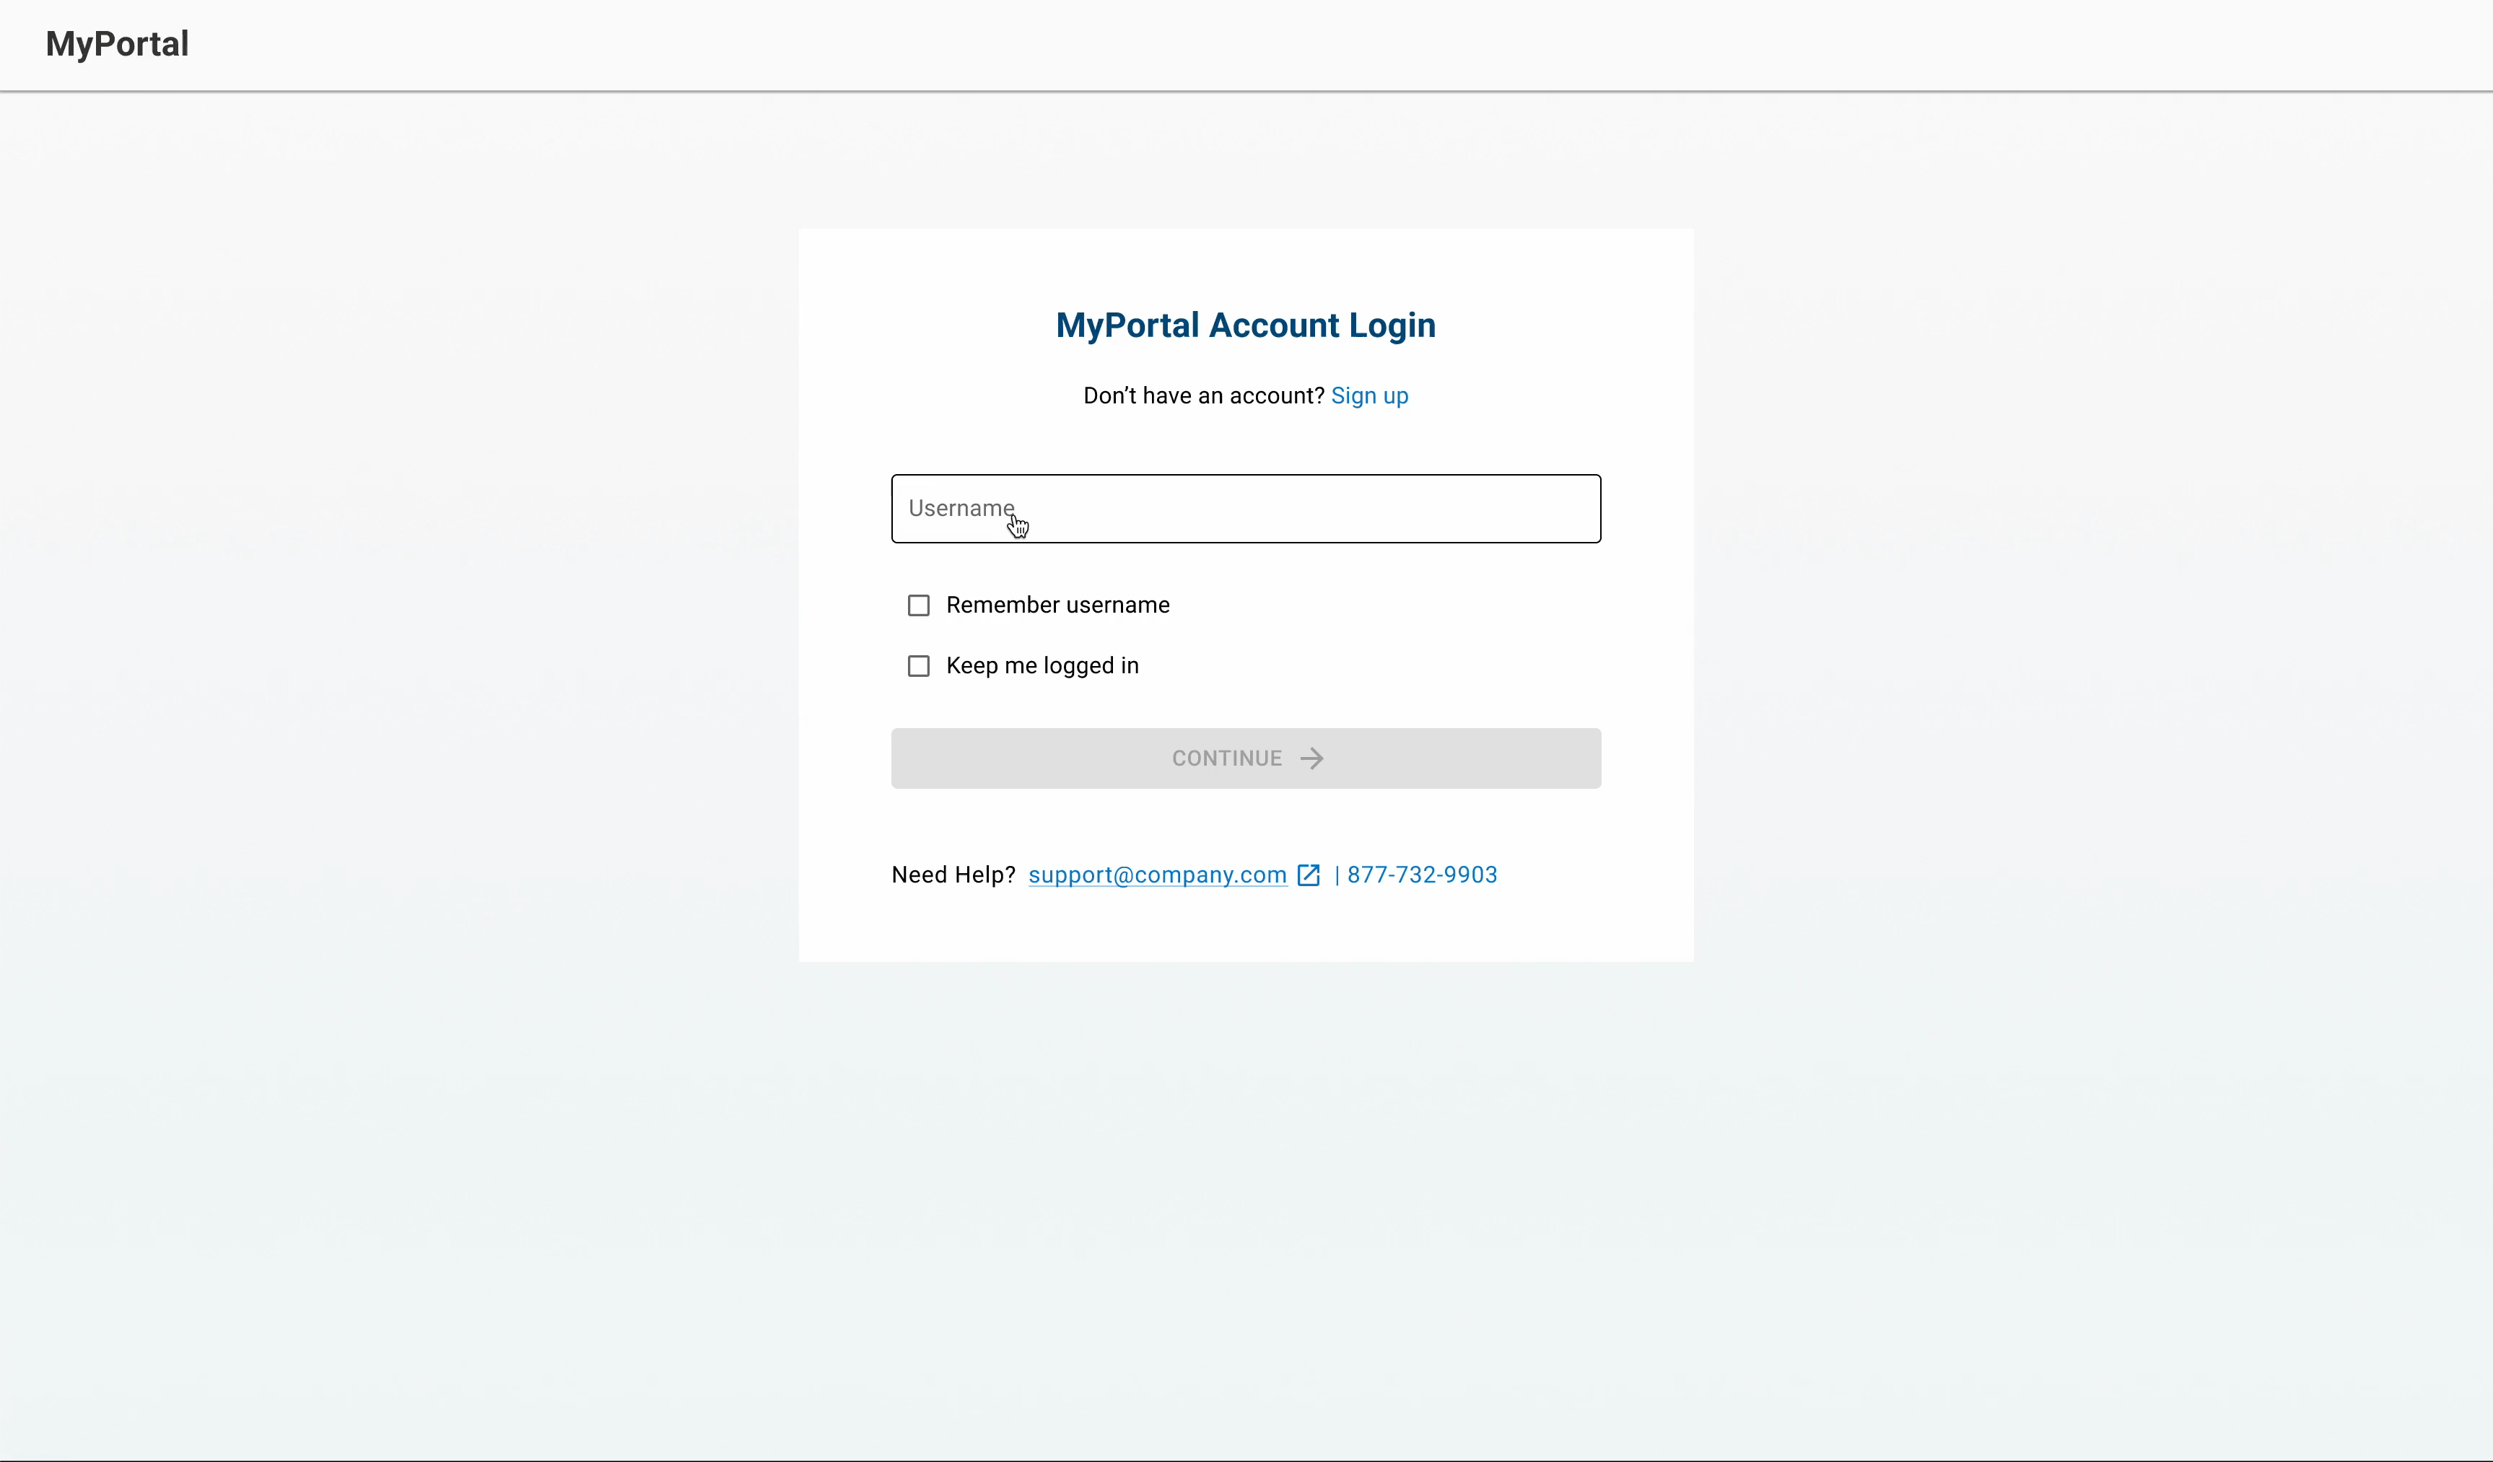Enable the Remember username checkbox

coord(918,605)
